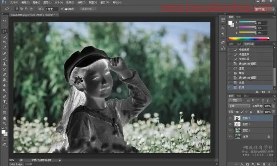Open the 编辑(E) menu
Viewport: 277px width, 166px height.
point(25,2)
